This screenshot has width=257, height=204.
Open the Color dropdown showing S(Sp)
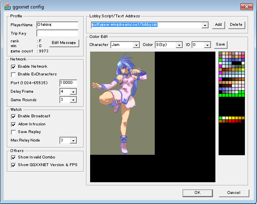179,45
